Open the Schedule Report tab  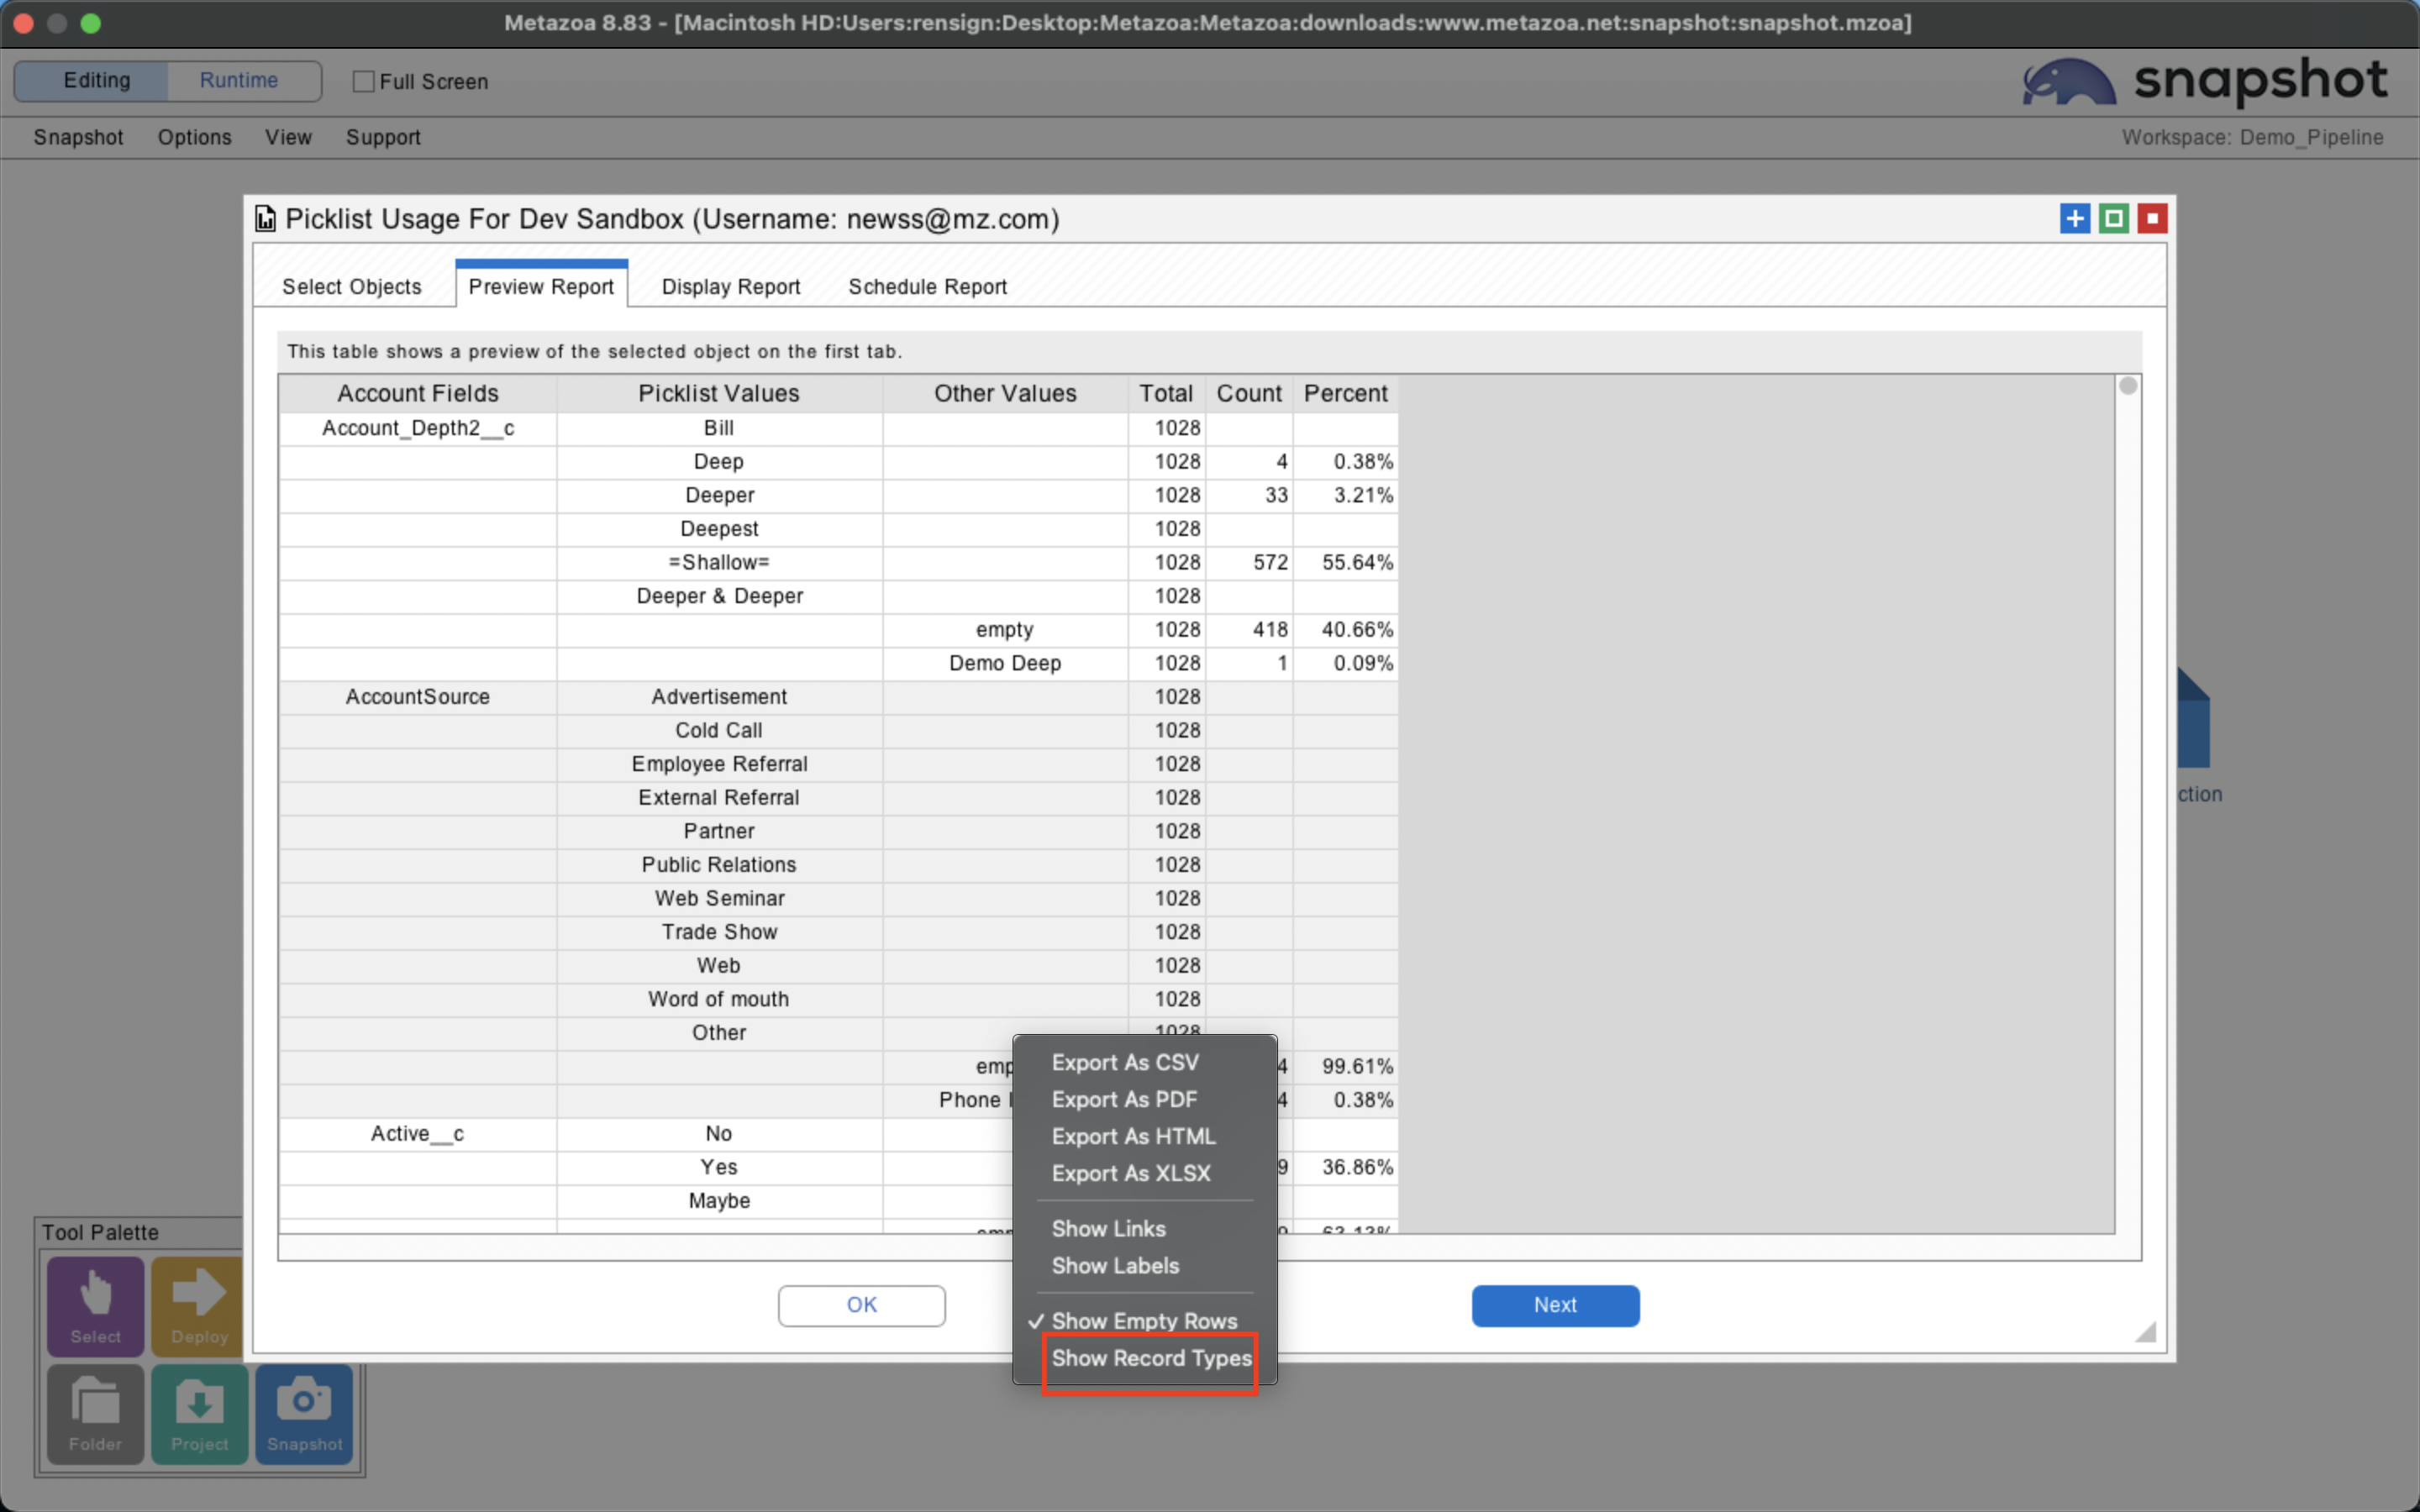pos(927,287)
